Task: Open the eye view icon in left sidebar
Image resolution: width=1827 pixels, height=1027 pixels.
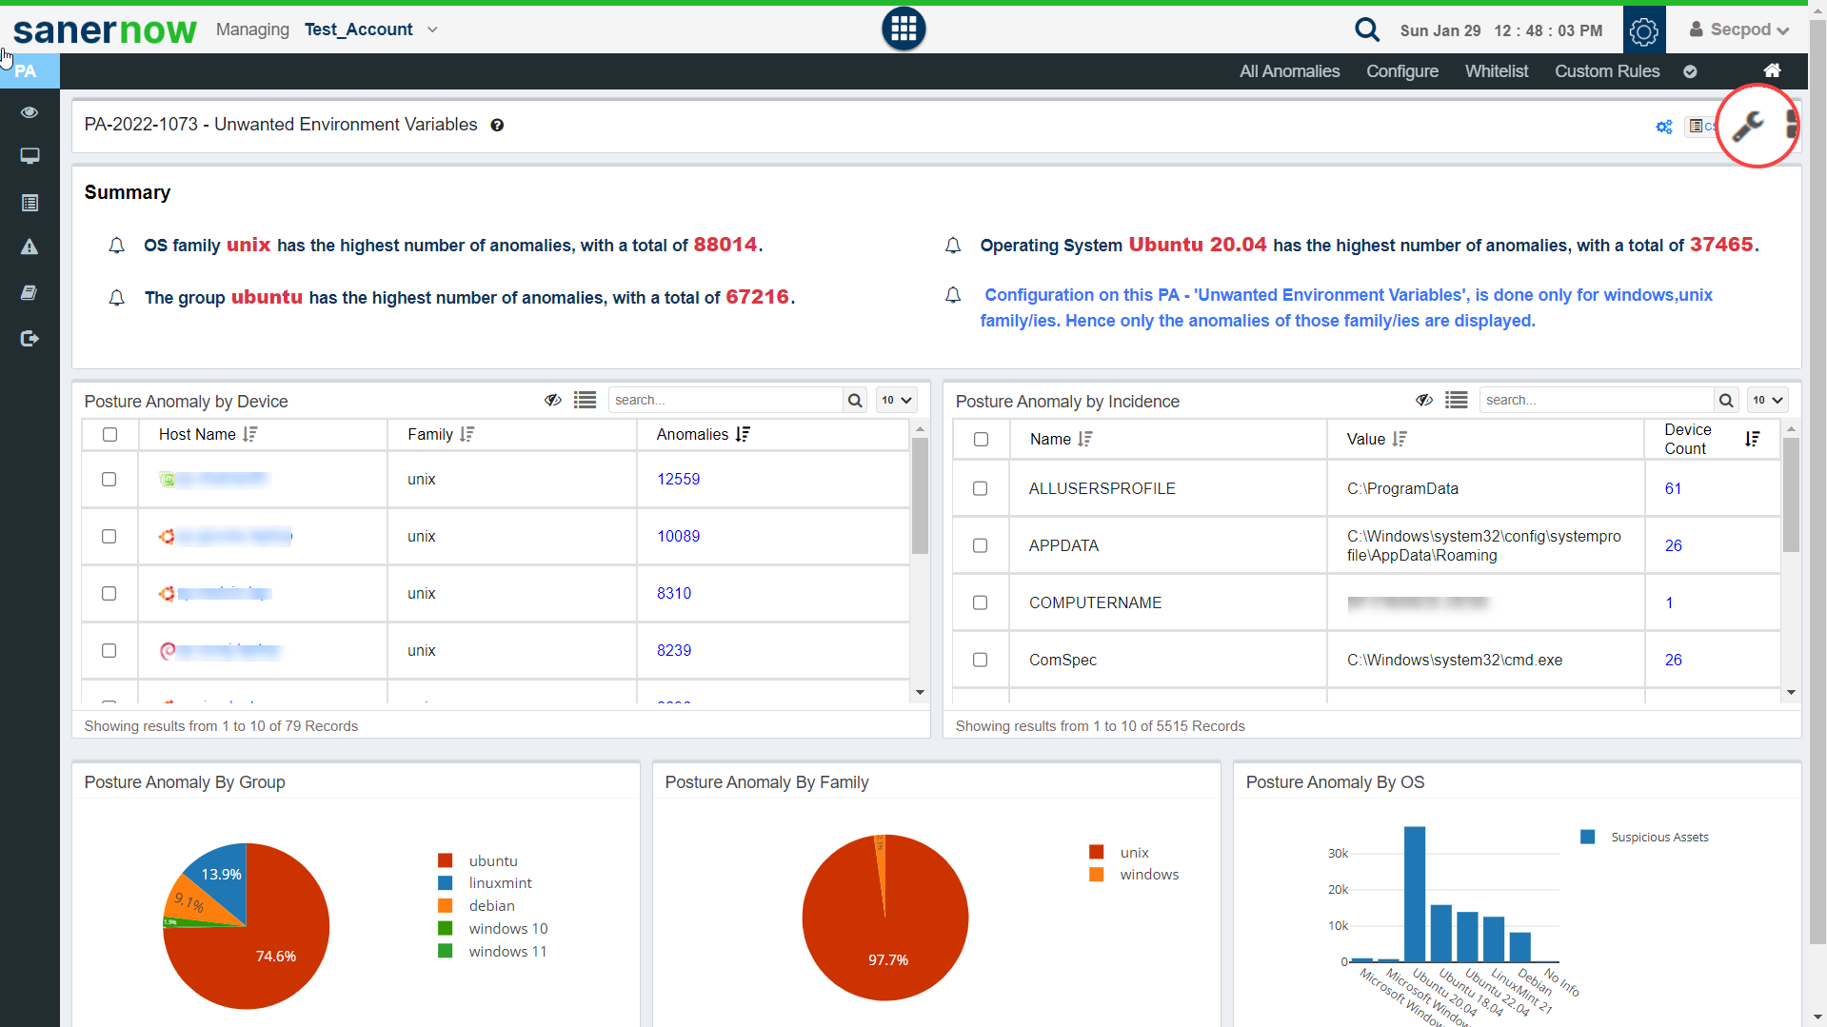Action: click(30, 112)
